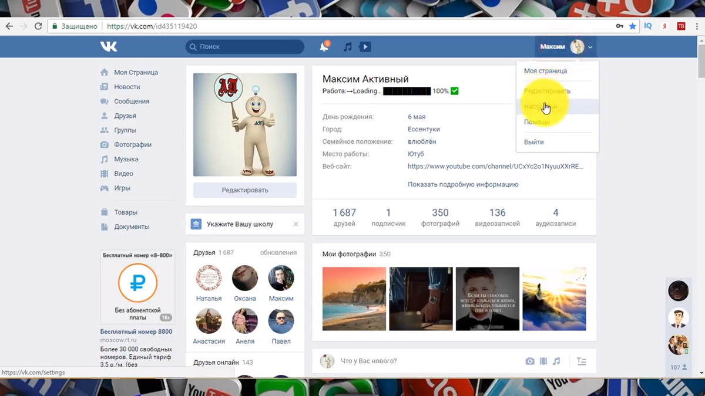Image resolution: width=705 pixels, height=396 pixels.
Task: Open the 350 фотографий counter
Action: click(x=440, y=217)
